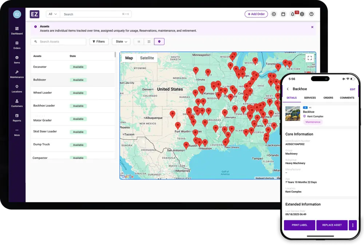
Task: Open three-dot more actions on phone
Action: click(353, 225)
